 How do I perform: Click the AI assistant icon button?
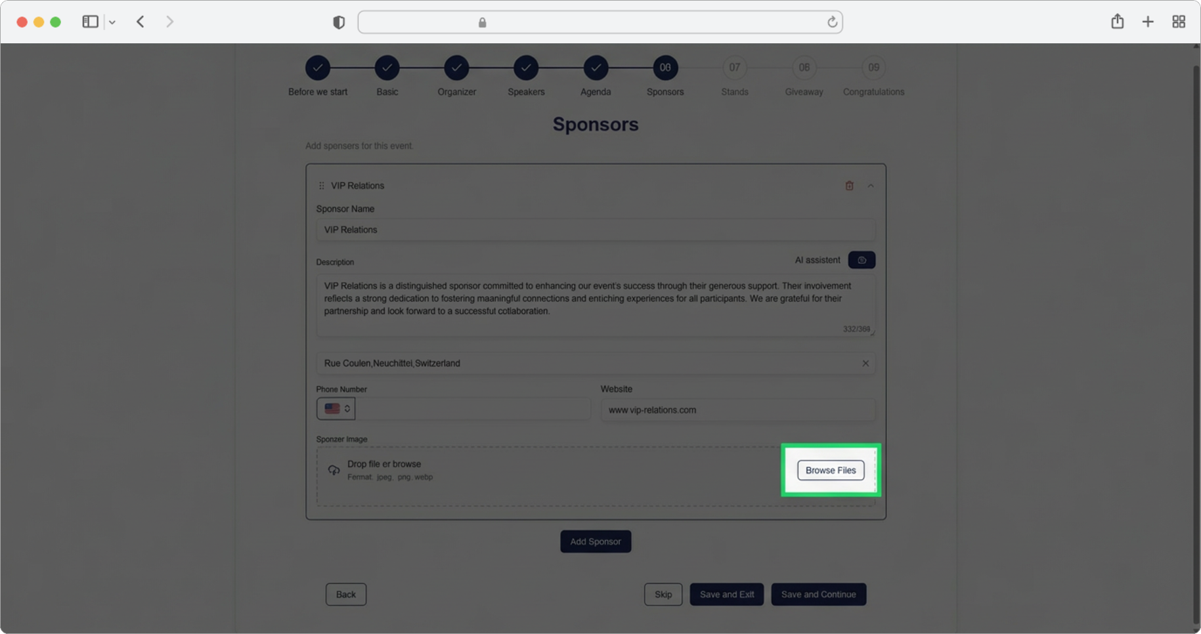(862, 260)
